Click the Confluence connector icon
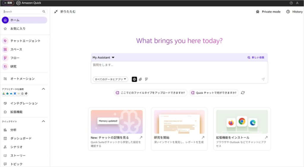Viewport: 304px width, 167px height. (x=15, y=94)
